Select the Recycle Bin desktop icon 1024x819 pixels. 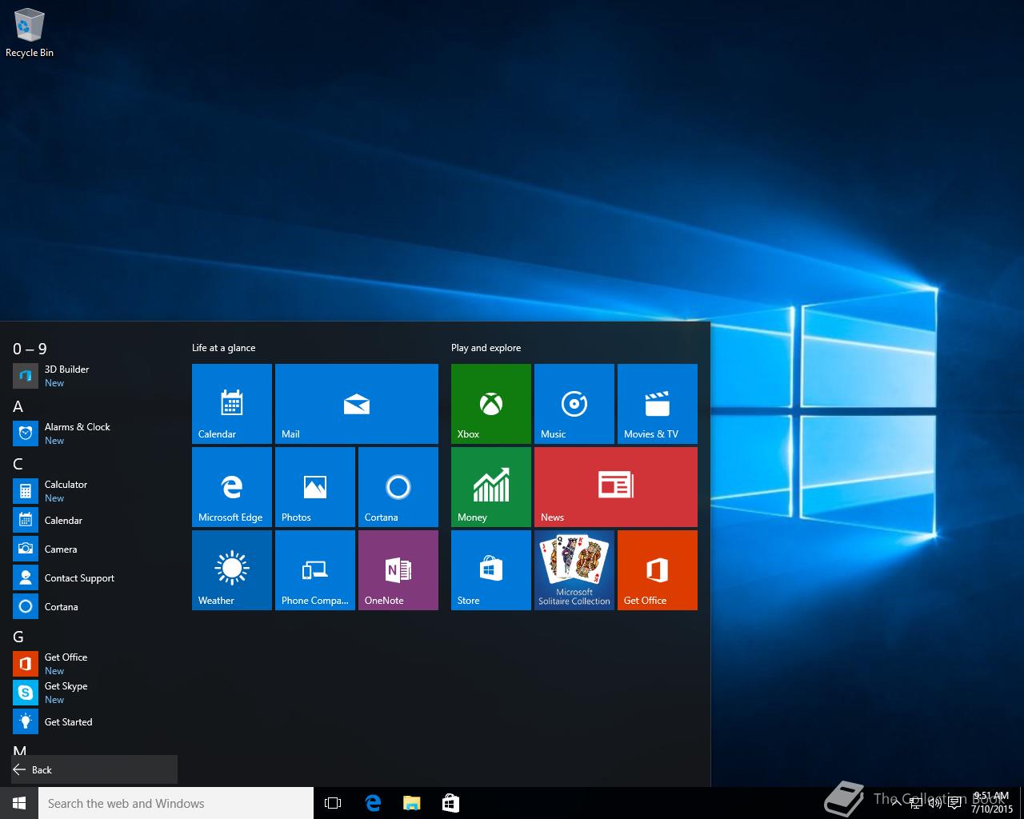pyautogui.click(x=30, y=34)
